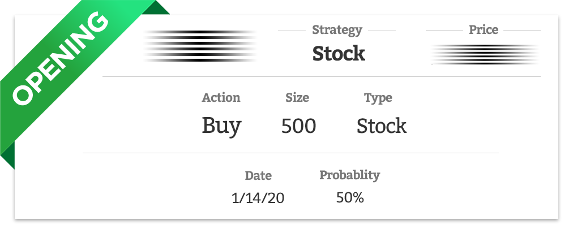This screenshot has width=573, height=233.
Task: Click the Buy action value
Action: 221,126
